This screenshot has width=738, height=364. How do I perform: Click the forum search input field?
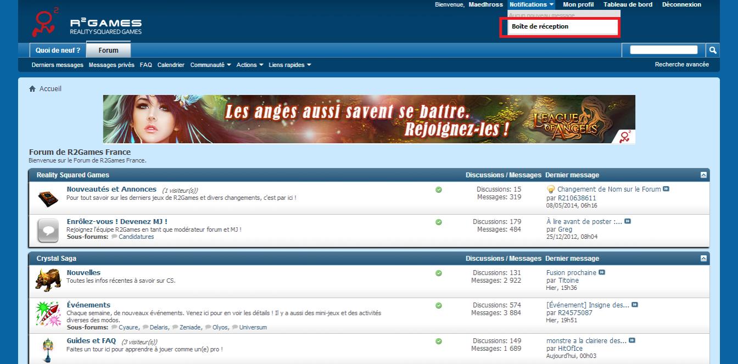click(663, 50)
